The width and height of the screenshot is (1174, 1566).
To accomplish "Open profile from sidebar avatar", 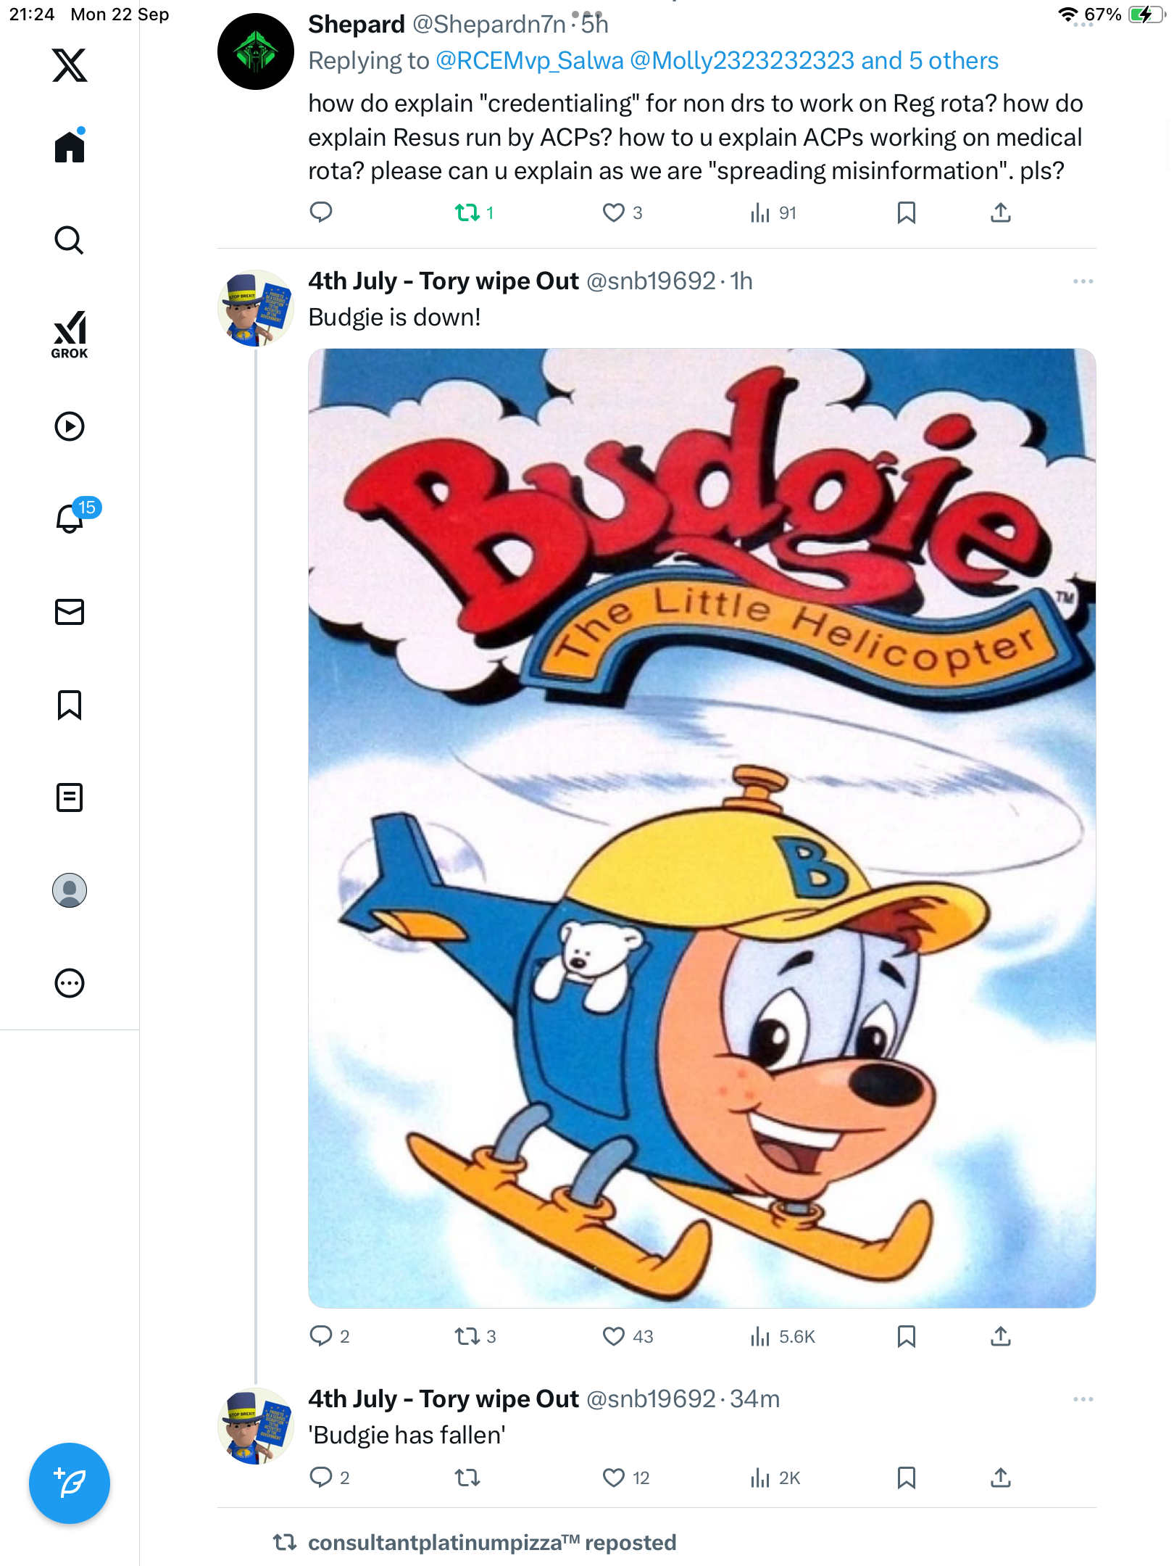I will [70, 890].
